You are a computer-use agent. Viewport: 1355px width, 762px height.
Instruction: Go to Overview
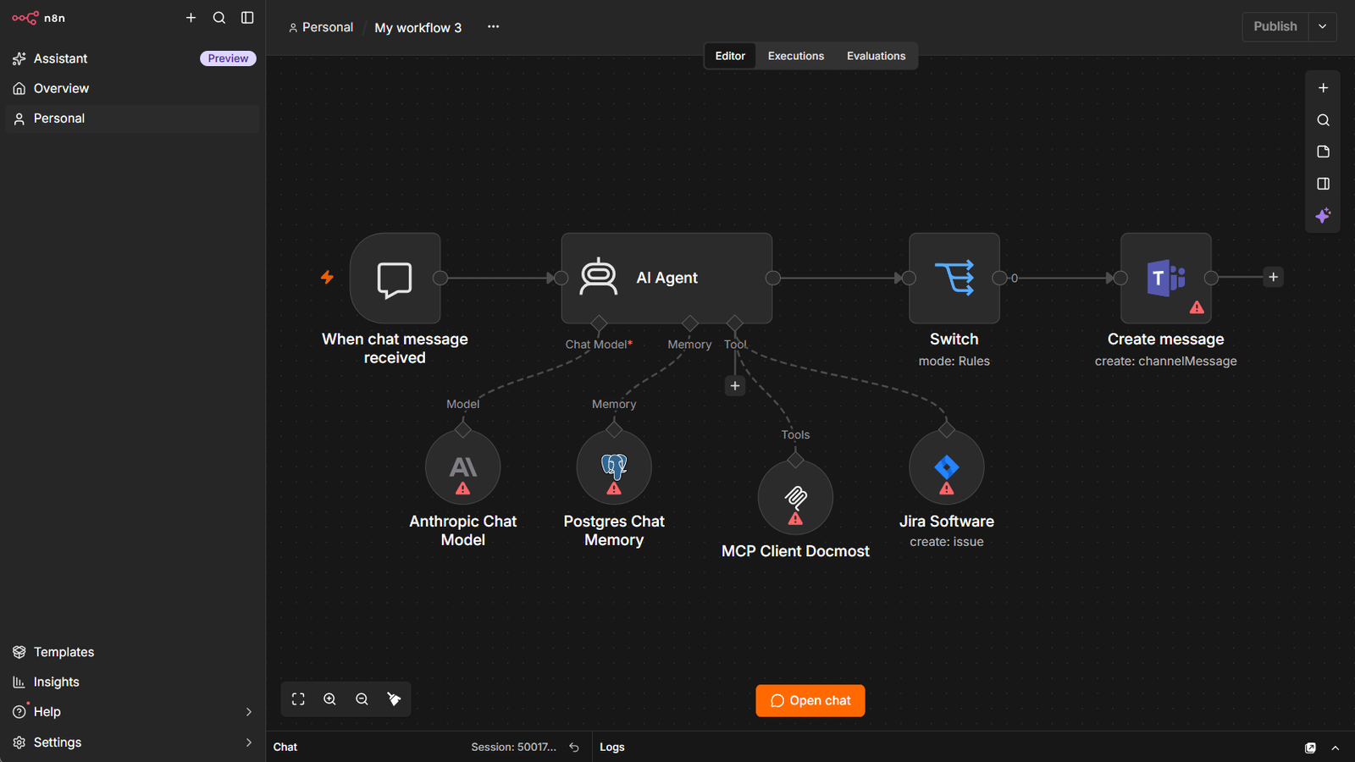pos(133,88)
